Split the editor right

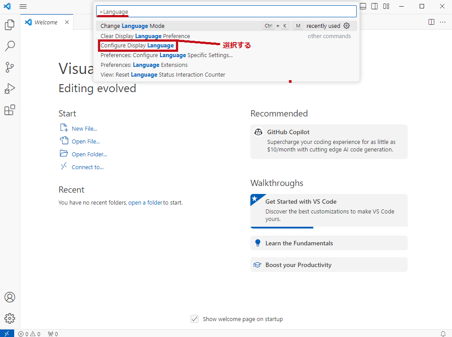tap(432, 22)
